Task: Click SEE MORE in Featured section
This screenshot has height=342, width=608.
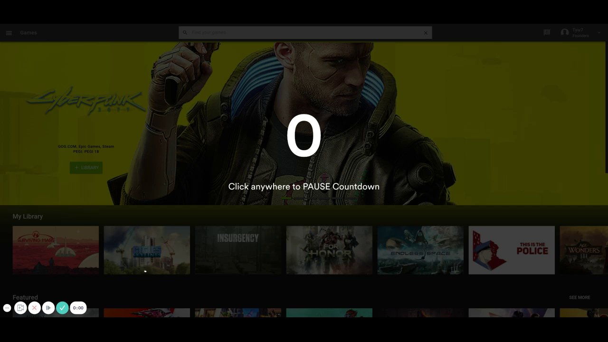Action: 579,297
